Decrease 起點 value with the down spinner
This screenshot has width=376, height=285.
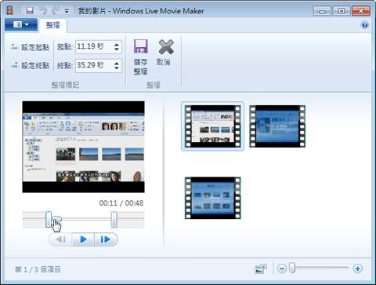[x=117, y=49]
